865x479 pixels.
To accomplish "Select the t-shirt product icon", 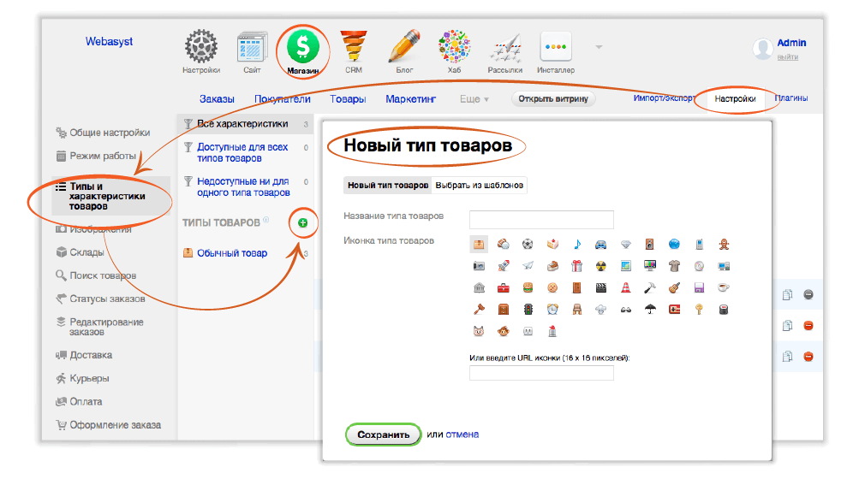I will tap(674, 266).
